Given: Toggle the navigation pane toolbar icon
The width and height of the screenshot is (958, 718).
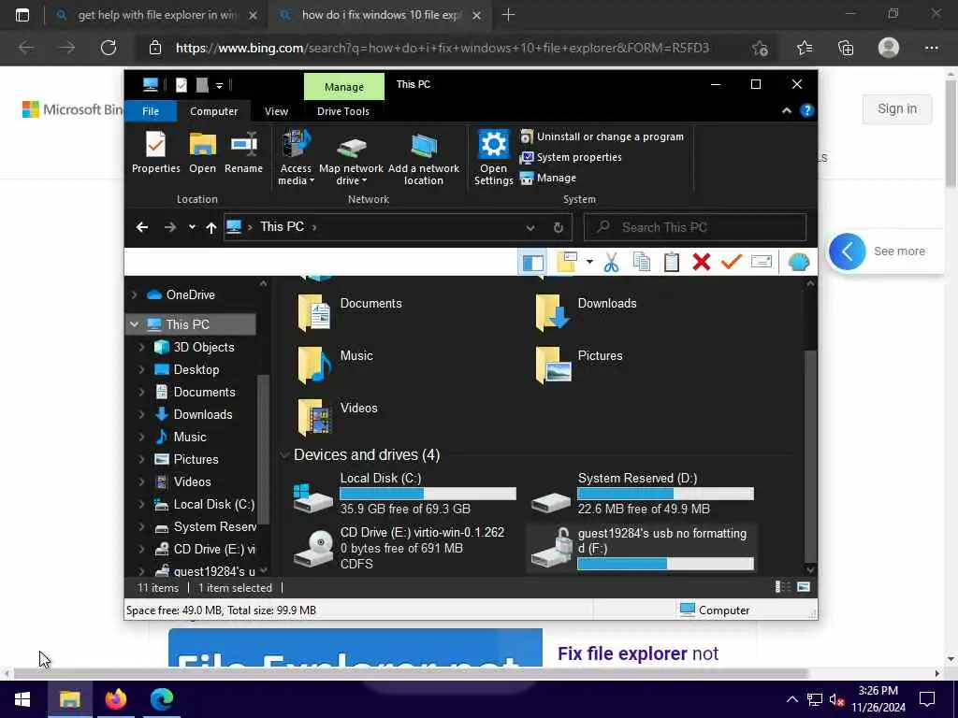Looking at the screenshot, I should click(x=532, y=263).
